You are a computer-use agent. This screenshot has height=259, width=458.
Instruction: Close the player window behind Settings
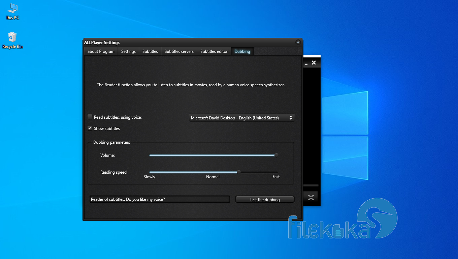click(x=314, y=62)
